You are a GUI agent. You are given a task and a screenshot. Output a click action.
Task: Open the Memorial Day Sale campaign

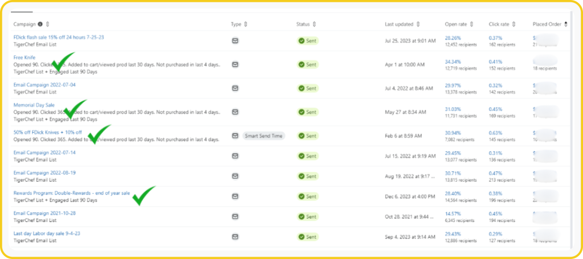[34, 105]
